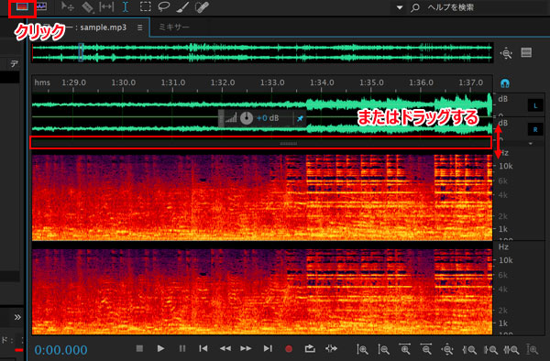Click the Stop button
The image size is (550, 361).
pos(139,348)
